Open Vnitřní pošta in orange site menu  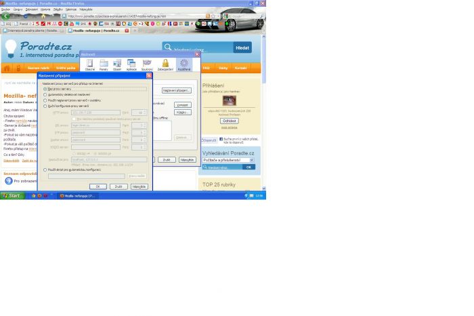[x=66, y=68]
